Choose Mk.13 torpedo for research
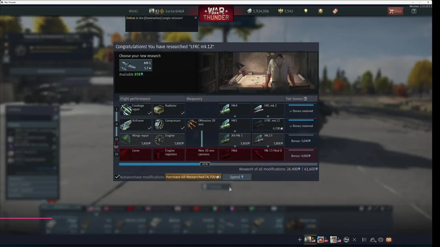This screenshot has width=440, height=247. coord(268,140)
